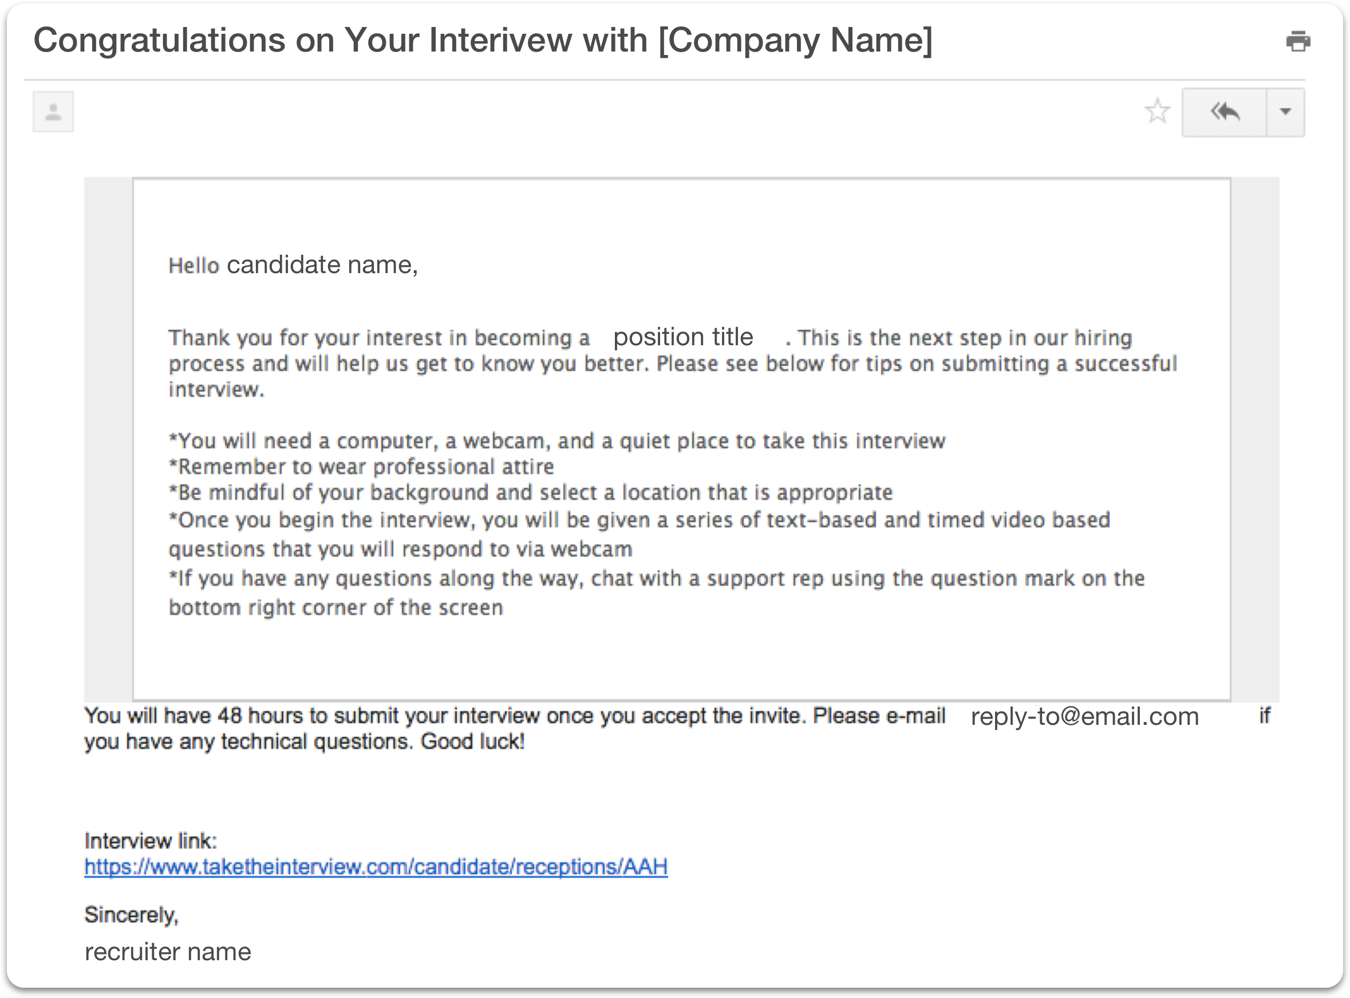Click the print icon top right
The image size is (1350, 998).
pos(1297,41)
